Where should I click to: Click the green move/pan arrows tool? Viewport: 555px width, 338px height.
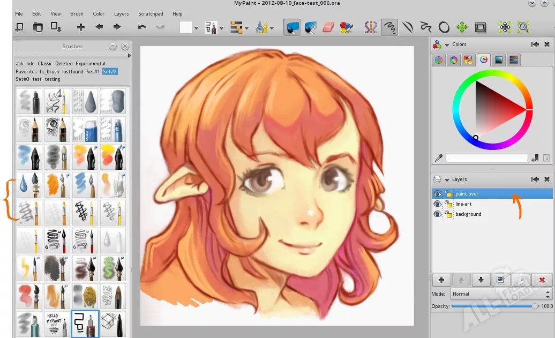462,27
